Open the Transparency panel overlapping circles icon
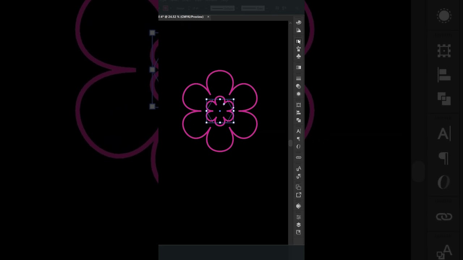The height and width of the screenshot is (260, 463). click(x=298, y=86)
